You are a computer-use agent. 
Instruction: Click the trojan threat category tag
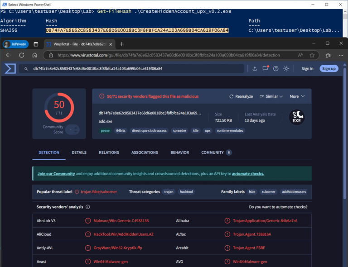(169, 192)
